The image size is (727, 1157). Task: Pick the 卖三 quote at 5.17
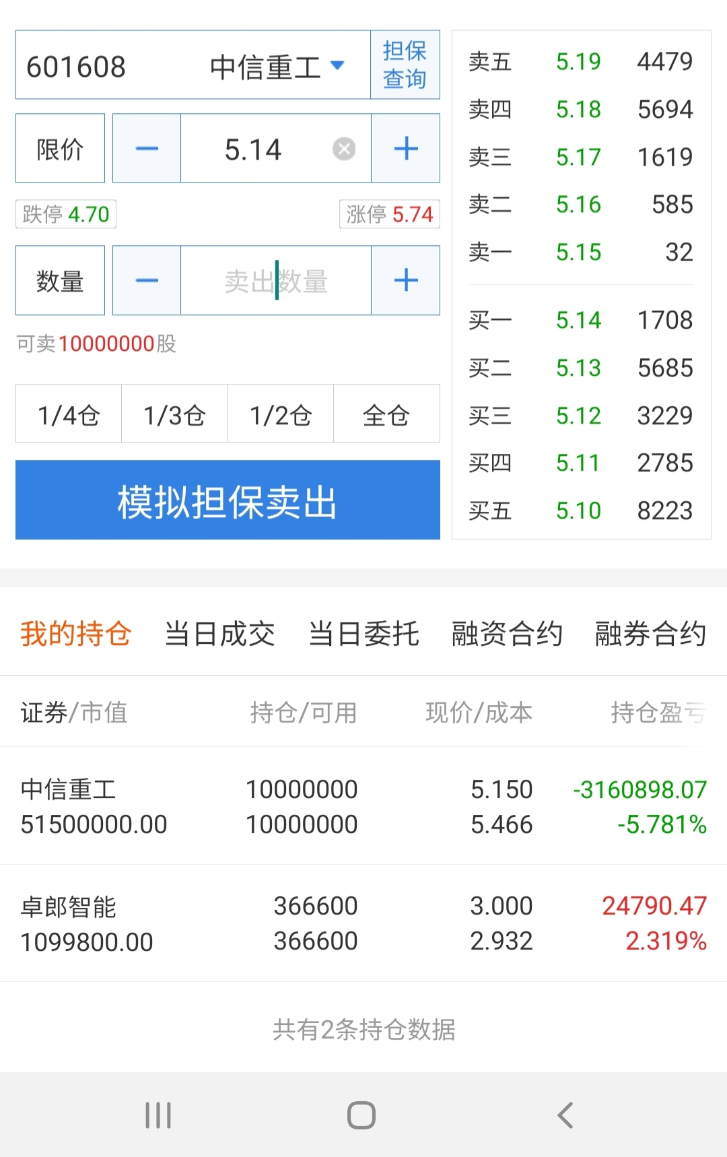(x=581, y=157)
